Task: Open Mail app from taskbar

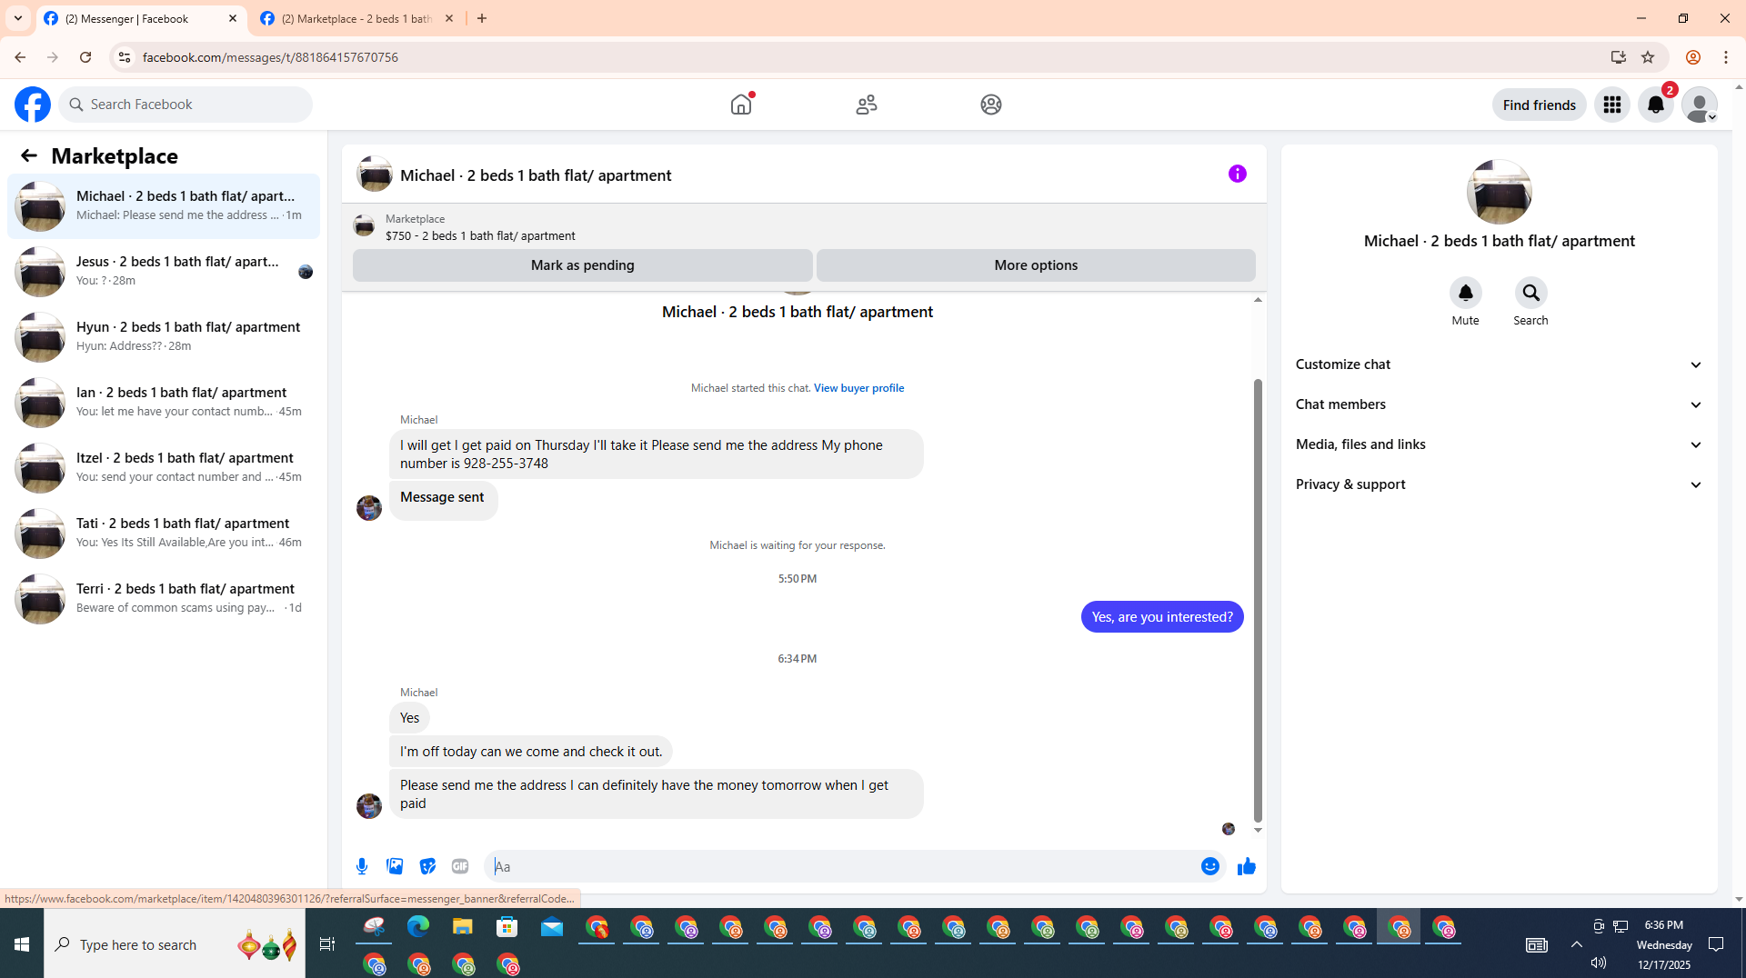Action: 552,927
